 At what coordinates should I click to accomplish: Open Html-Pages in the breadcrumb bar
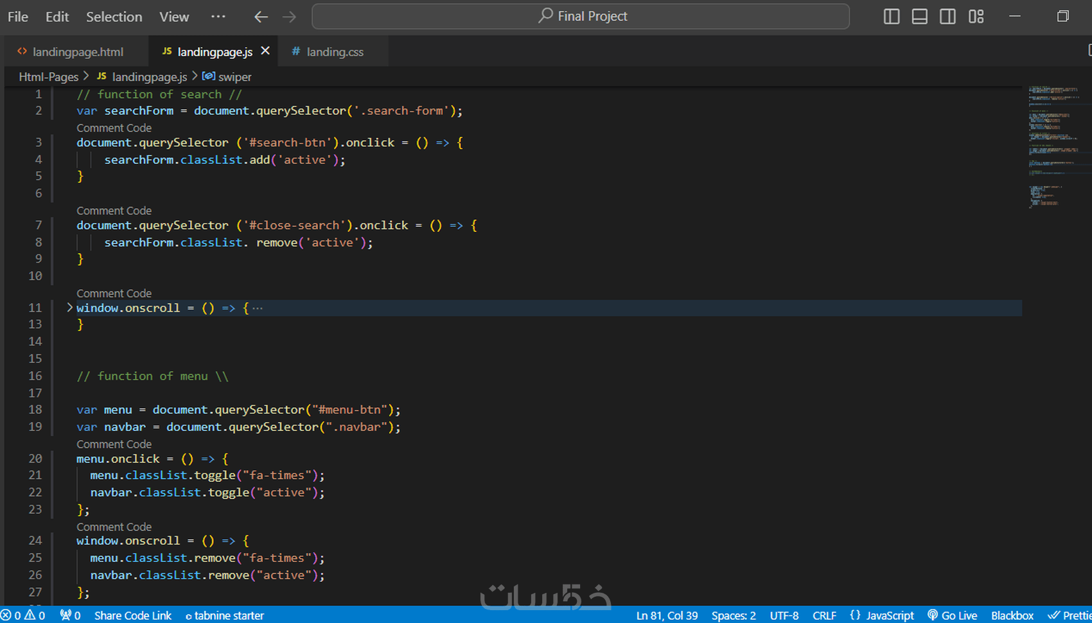pos(48,76)
